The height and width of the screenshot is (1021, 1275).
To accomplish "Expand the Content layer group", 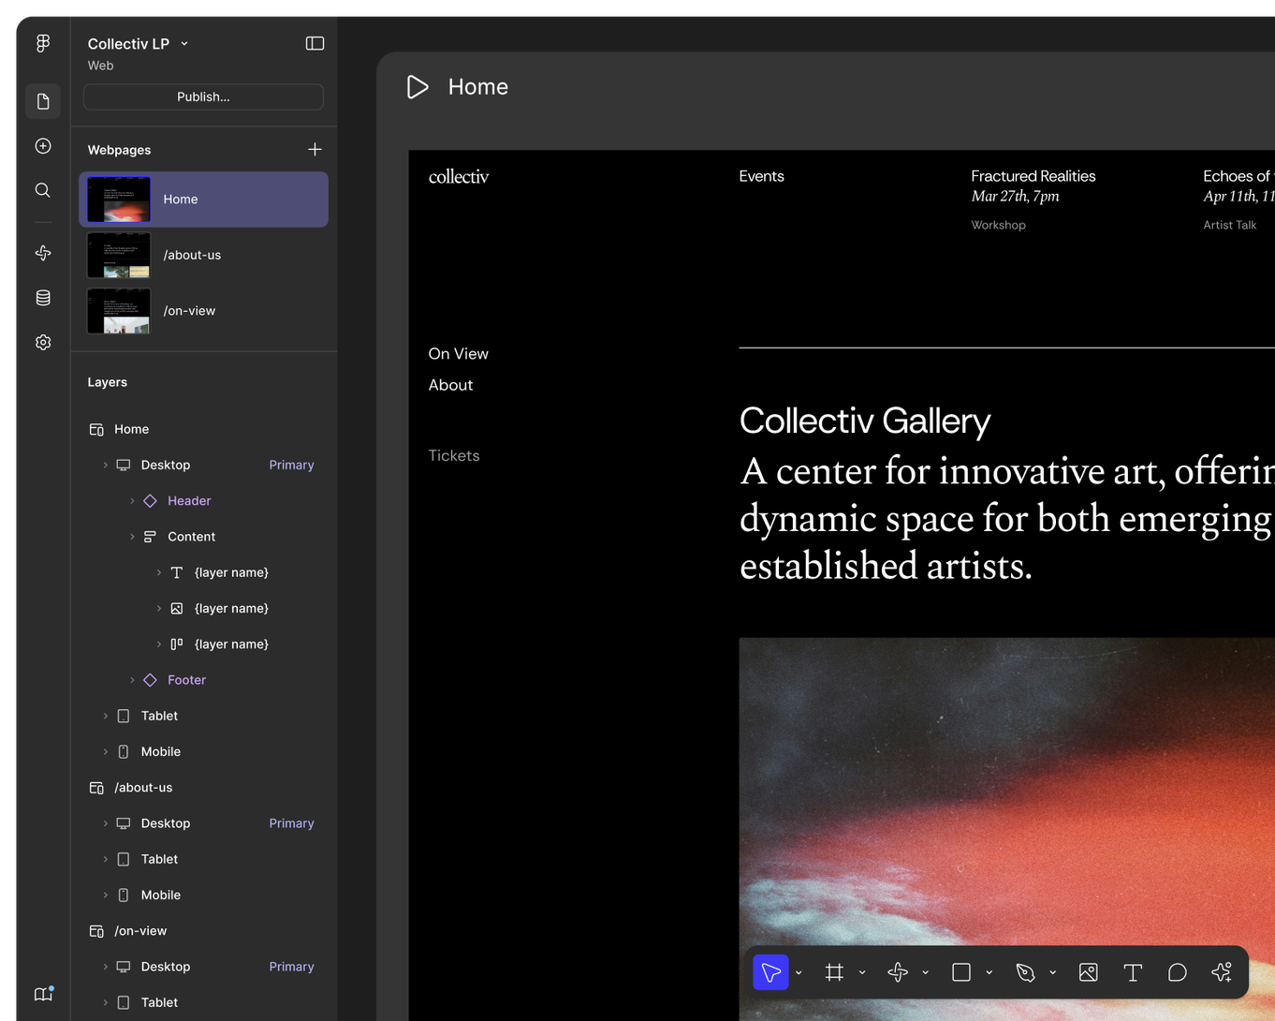I will 131,536.
